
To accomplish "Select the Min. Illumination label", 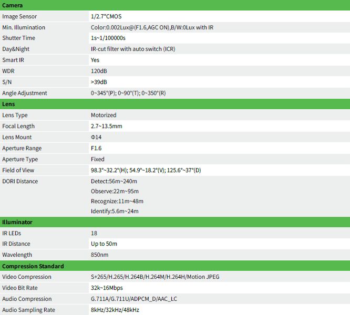I will click(x=24, y=27).
